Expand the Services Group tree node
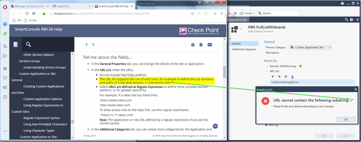361x142 pixels. [15, 61]
